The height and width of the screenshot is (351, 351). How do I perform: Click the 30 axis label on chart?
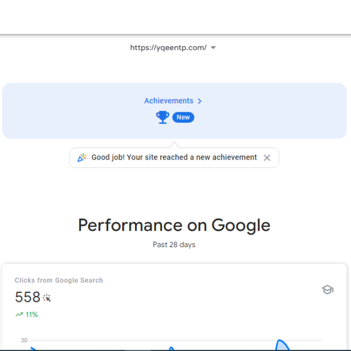pos(24,340)
